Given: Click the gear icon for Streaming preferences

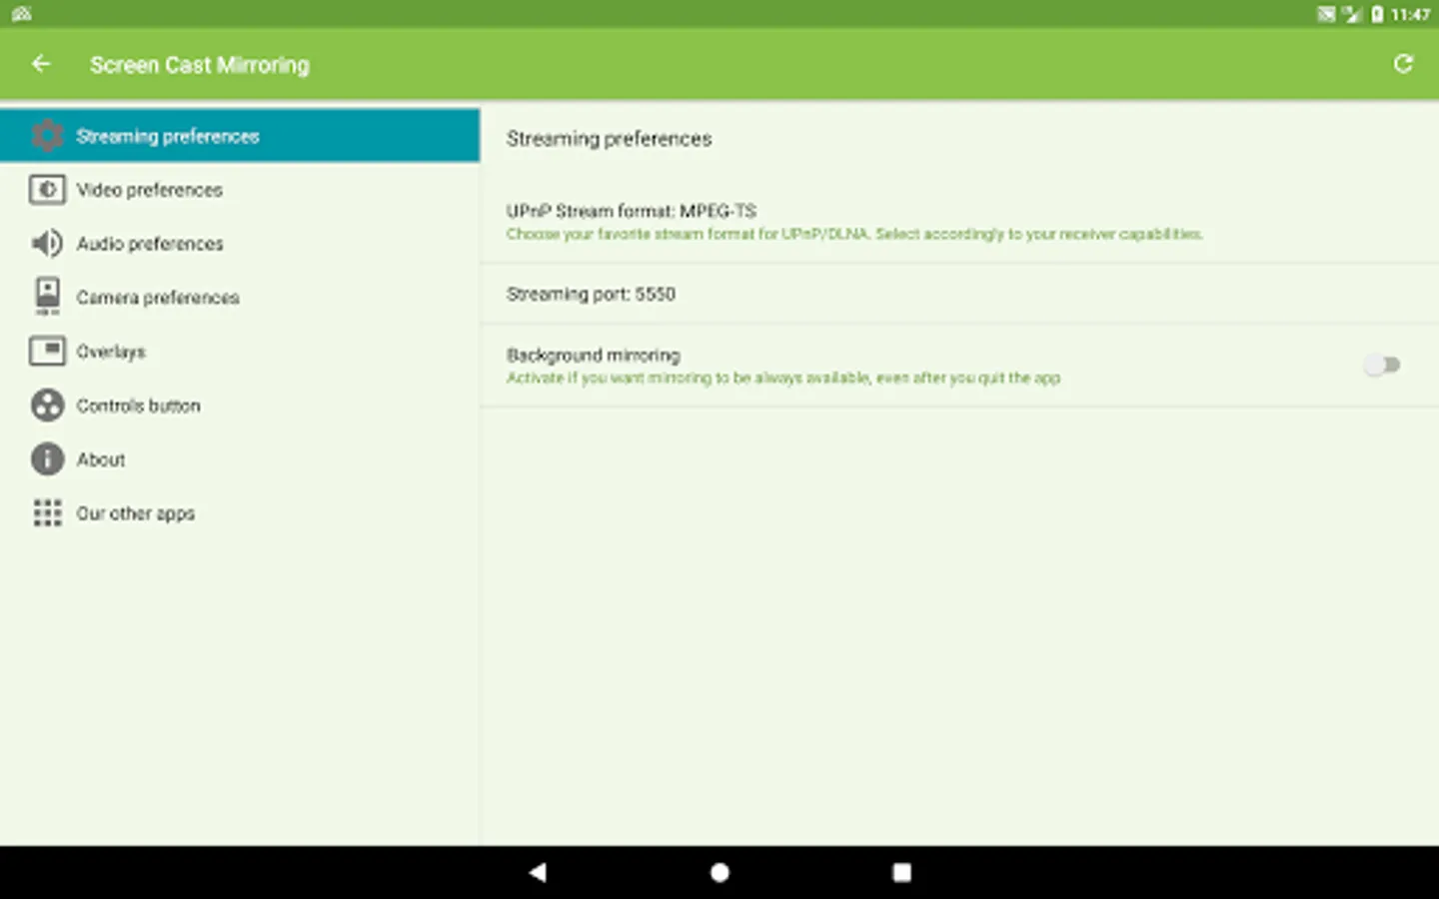Looking at the screenshot, I should click(x=47, y=136).
